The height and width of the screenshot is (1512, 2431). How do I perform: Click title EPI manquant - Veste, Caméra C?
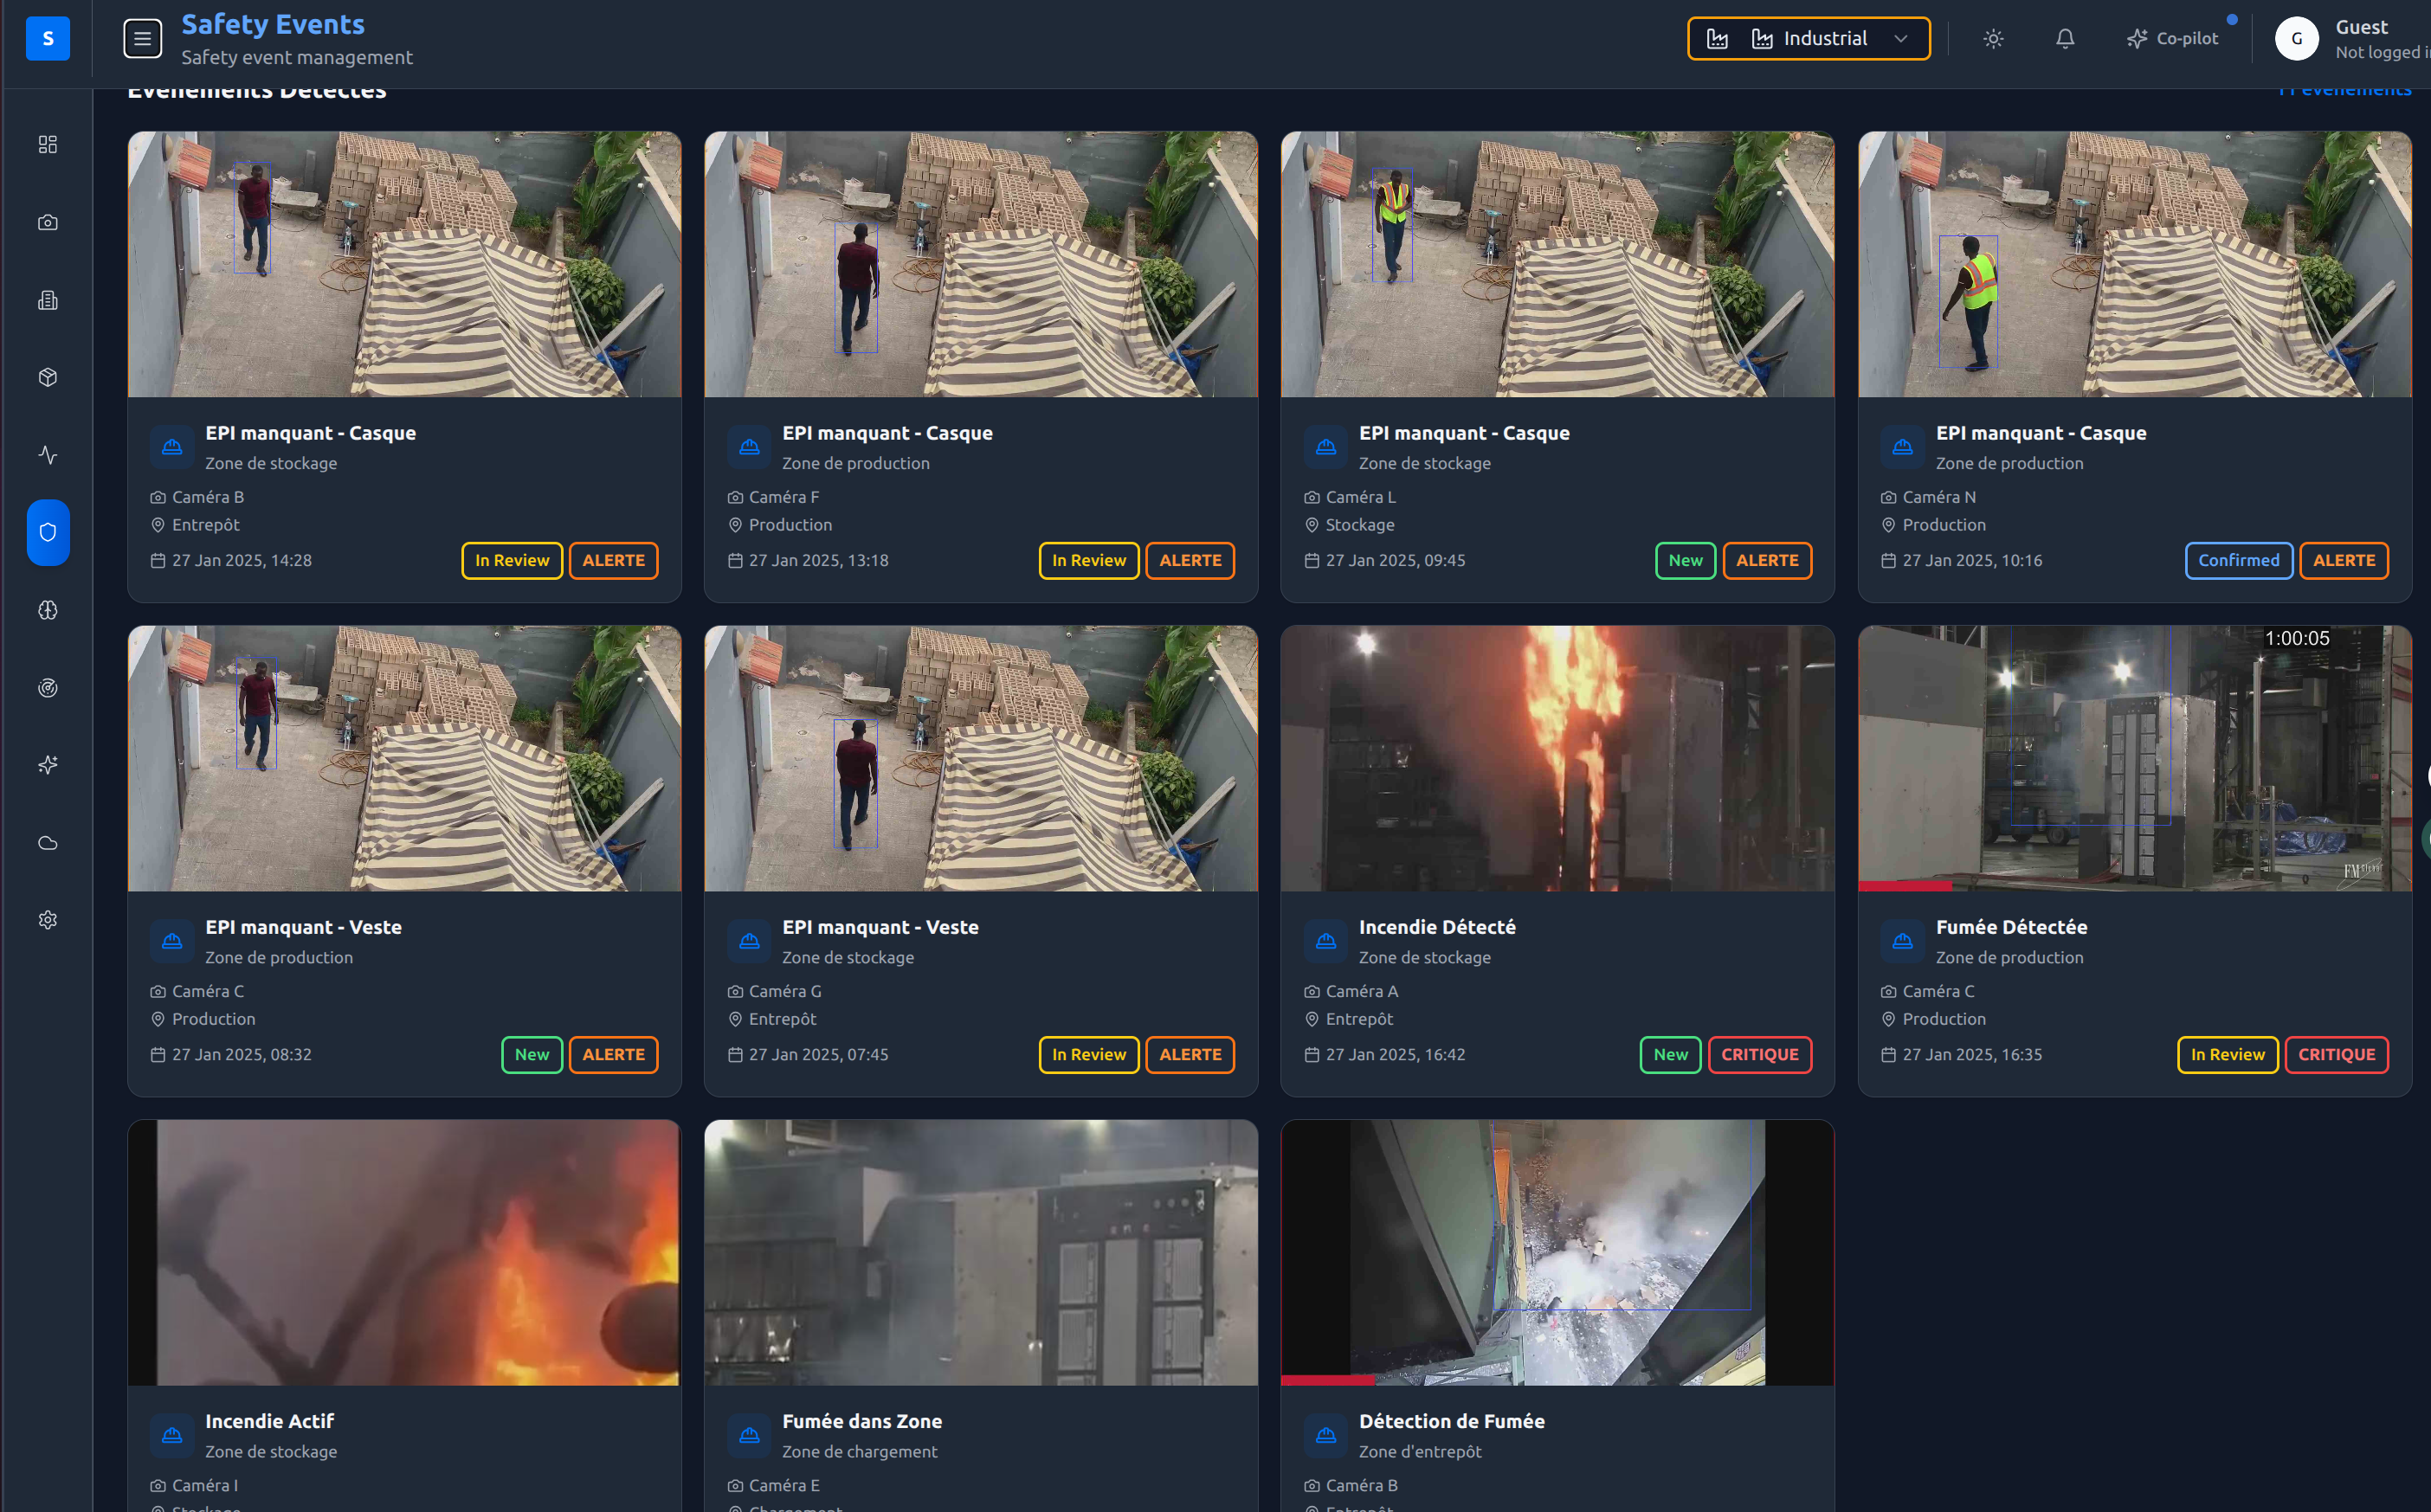click(x=303, y=927)
